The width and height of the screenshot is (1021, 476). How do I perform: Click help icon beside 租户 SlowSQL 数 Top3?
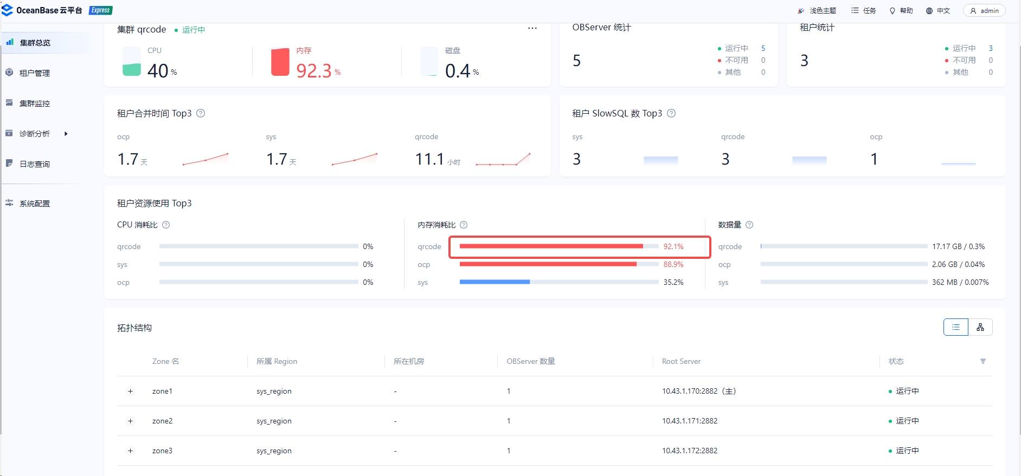[671, 113]
